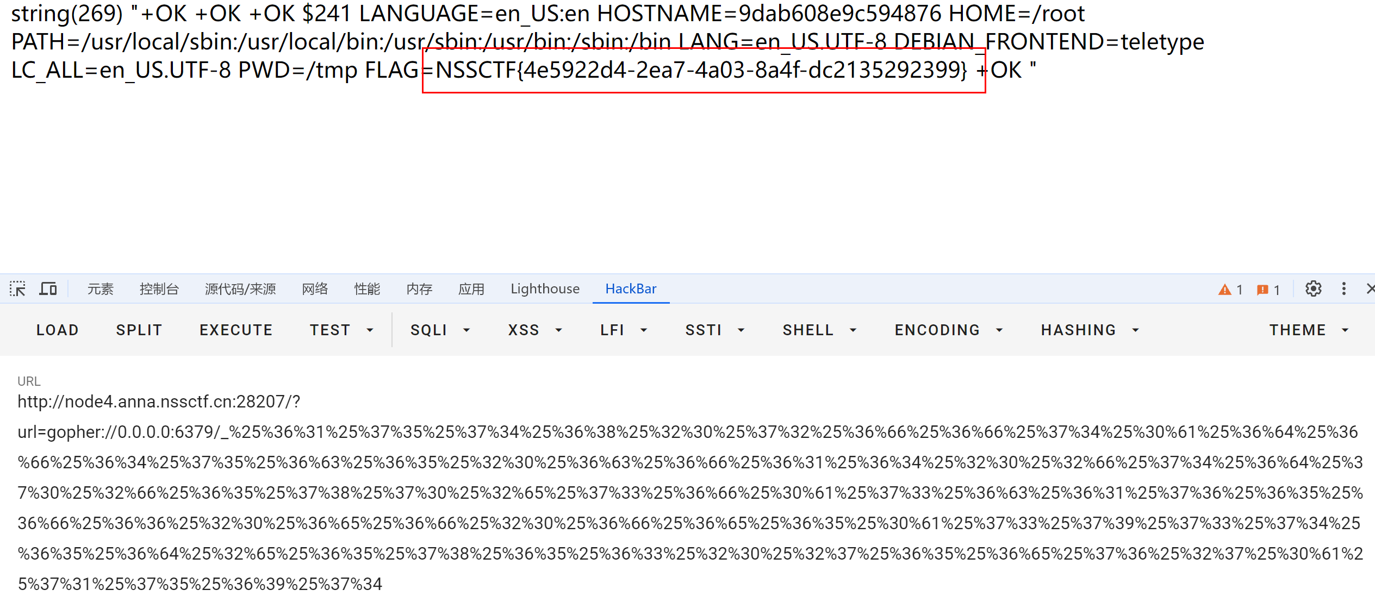Open the 内存 tab

419,288
